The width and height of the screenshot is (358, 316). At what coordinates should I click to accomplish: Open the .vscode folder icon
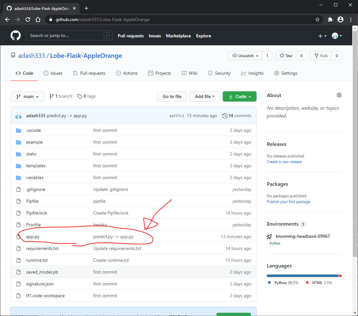(x=19, y=130)
